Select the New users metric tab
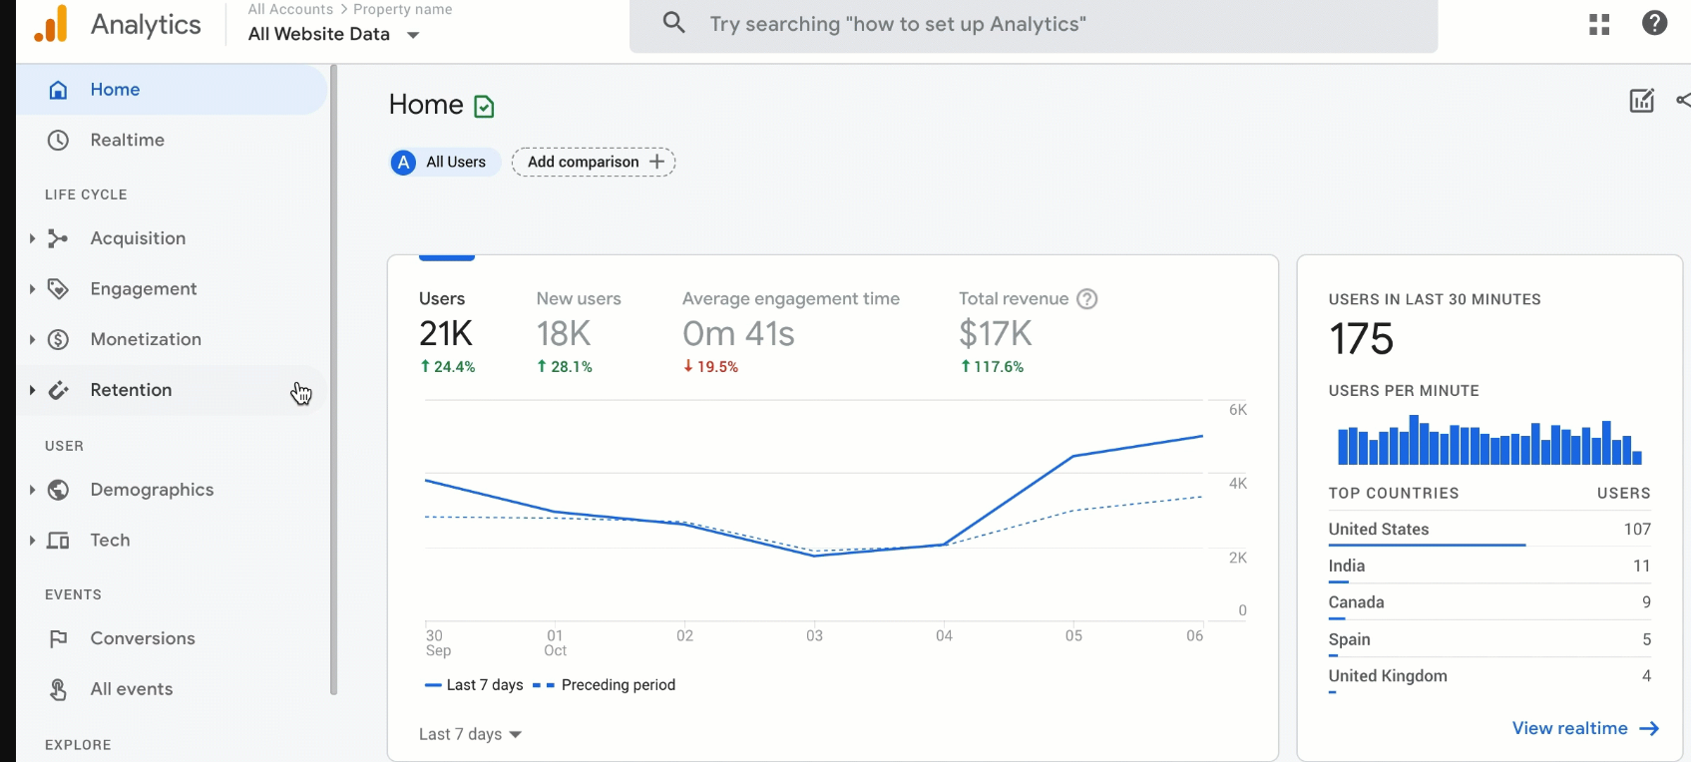Screen dimensions: 1691x762 (x=579, y=331)
